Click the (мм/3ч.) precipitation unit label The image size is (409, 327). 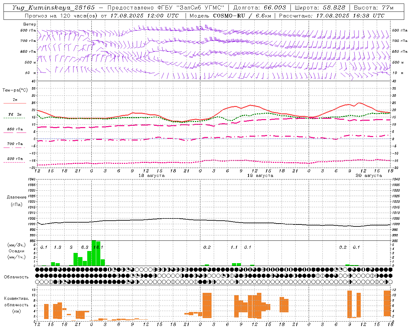(x=16, y=245)
